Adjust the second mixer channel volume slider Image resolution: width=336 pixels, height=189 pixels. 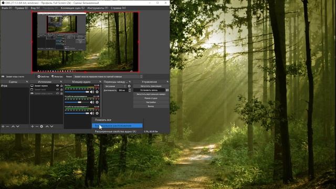77,102
